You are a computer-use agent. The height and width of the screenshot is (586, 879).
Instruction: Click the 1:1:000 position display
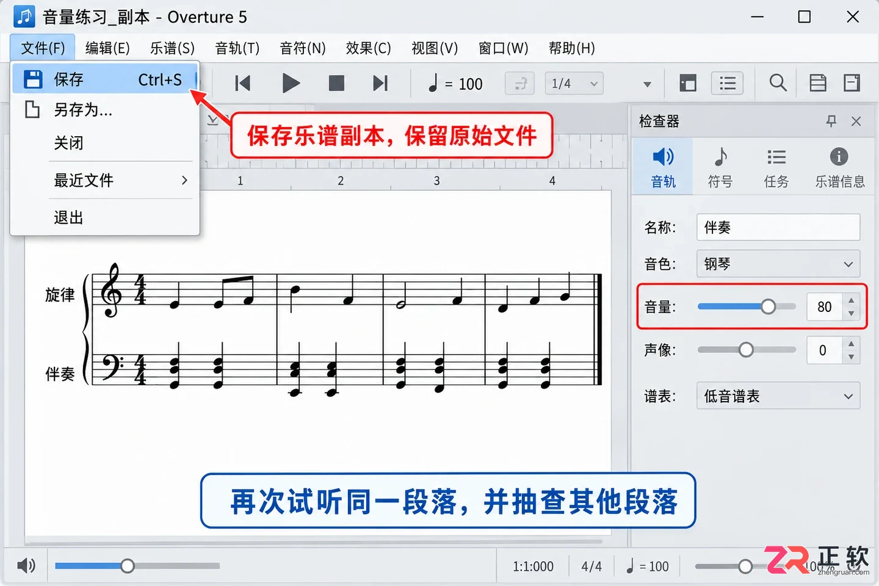533,566
